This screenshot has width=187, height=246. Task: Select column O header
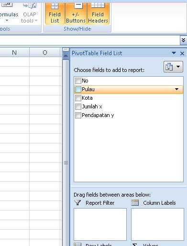[45, 52]
